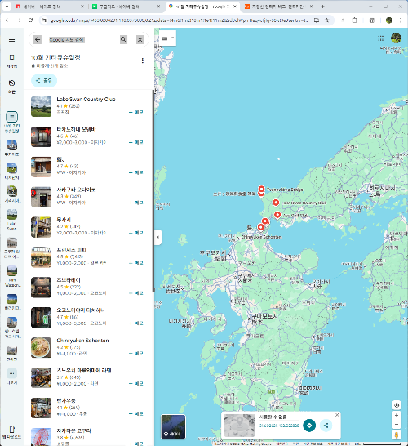Click the Share icon in location card
This screenshot has height=446, width=408.
tap(326, 426)
